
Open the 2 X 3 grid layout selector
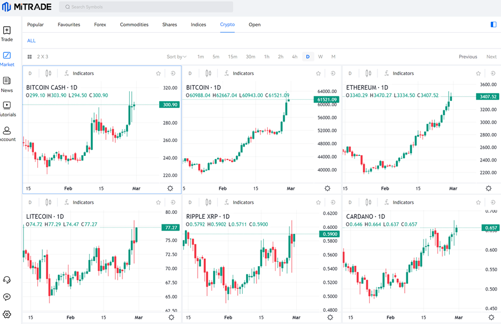point(38,57)
